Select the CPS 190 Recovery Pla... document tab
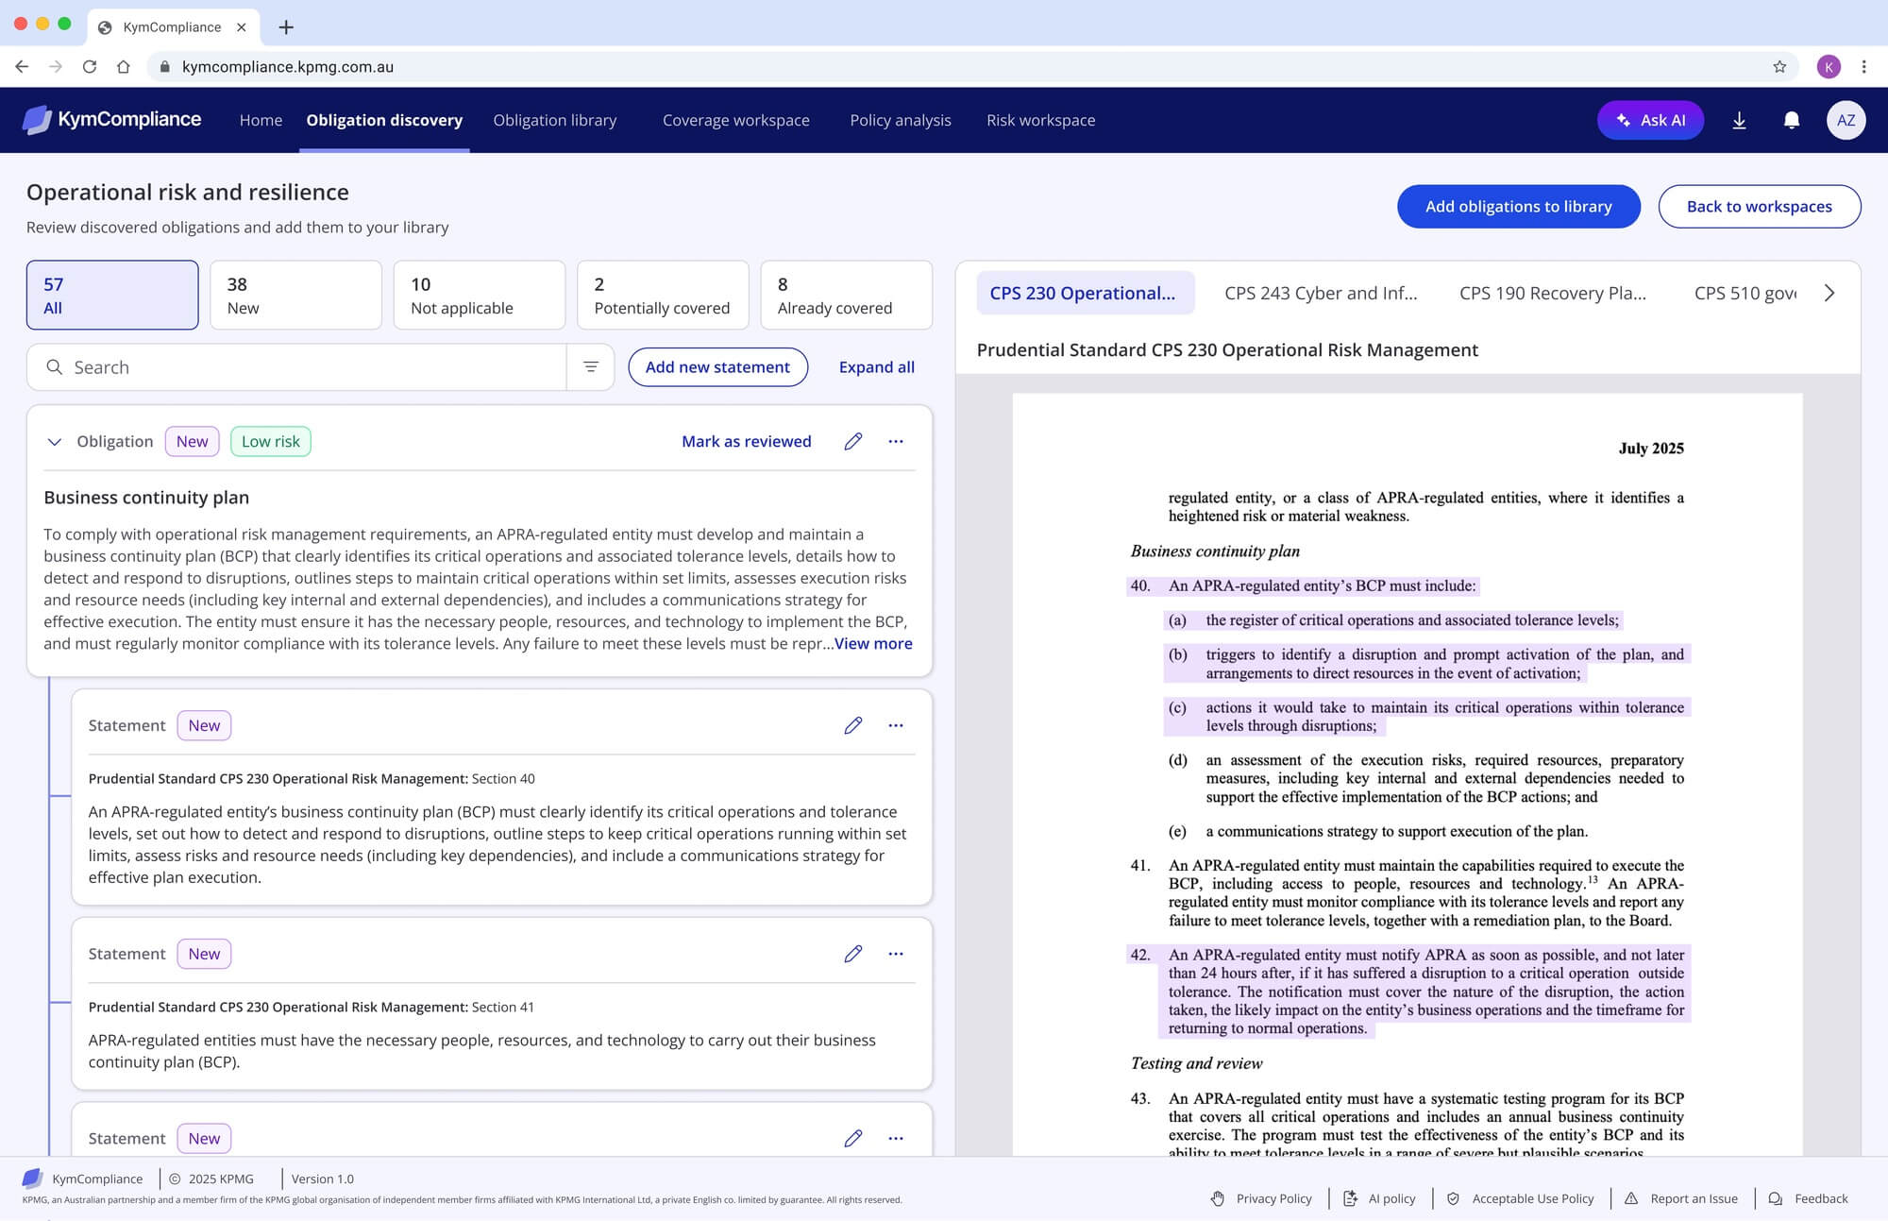The image size is (1888, 1221). point(1552,293)
